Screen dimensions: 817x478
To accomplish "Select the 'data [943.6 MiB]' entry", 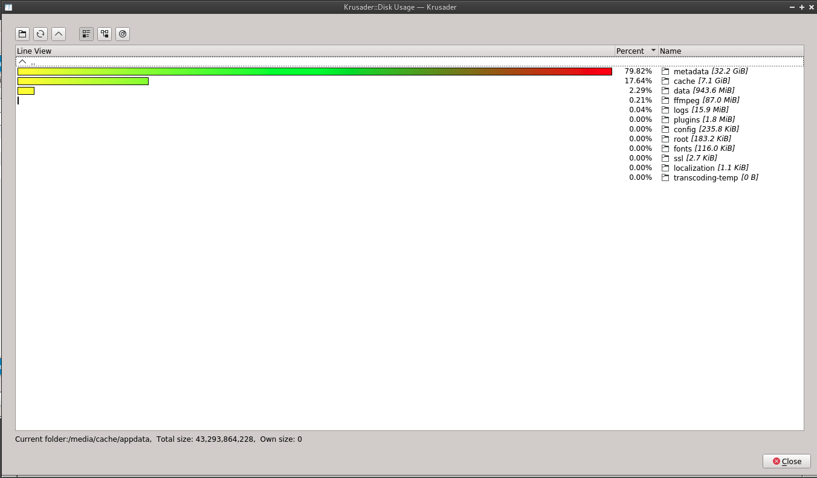I will (x=704, y=91).
